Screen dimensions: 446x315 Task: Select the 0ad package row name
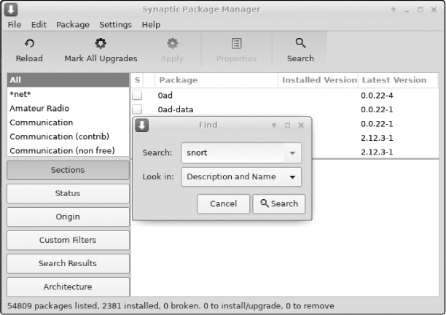[x=165, y=96]
